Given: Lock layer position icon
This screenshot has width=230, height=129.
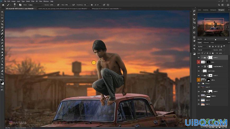Looking at the screenshot, I should click(x=208, y=53).
